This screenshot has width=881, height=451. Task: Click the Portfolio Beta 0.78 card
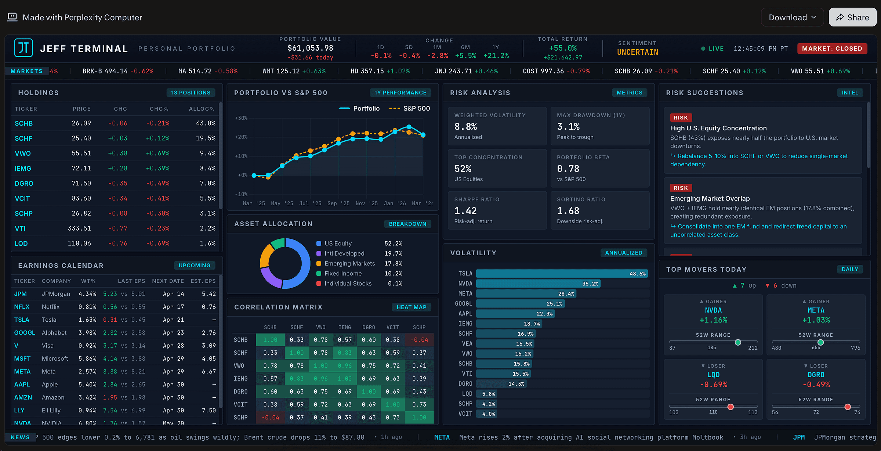click(600, 168)
